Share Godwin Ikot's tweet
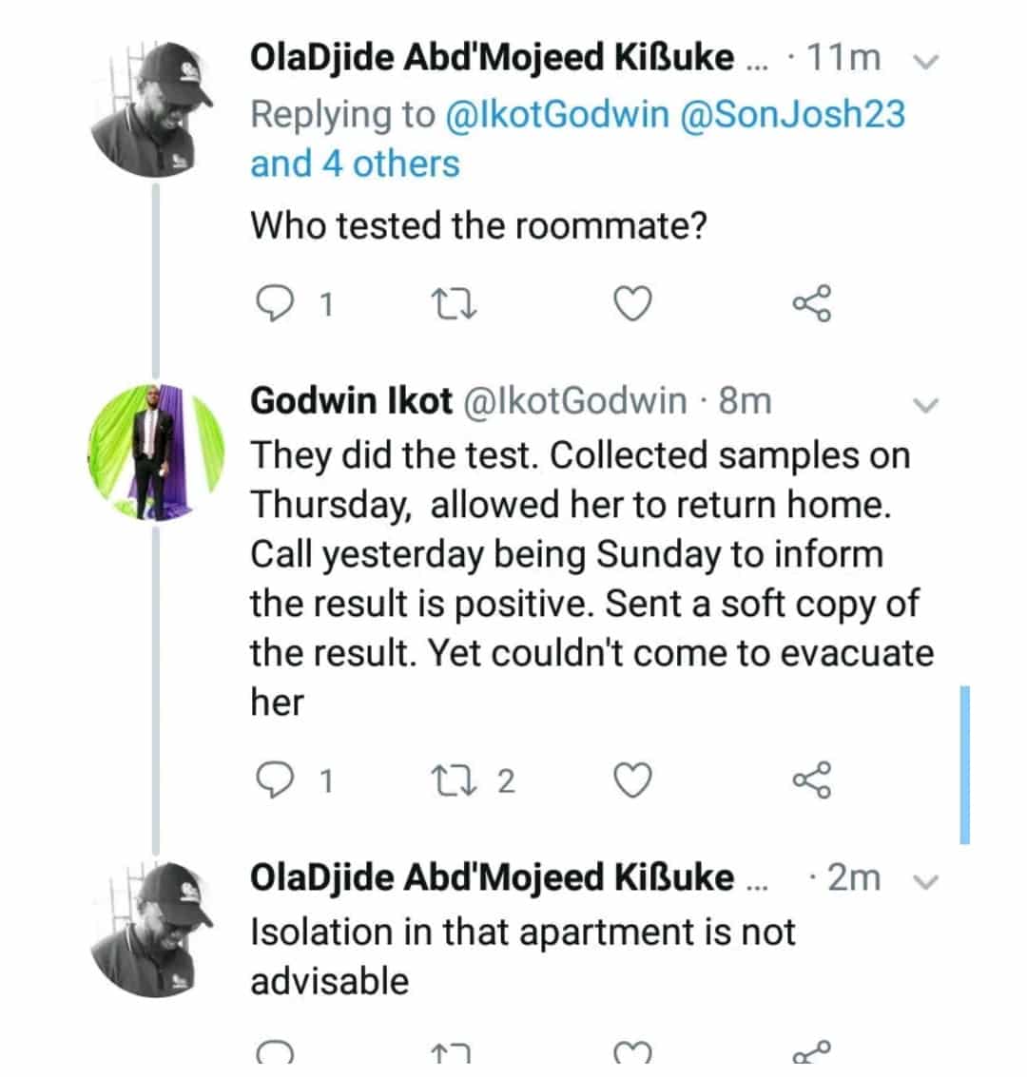The image size is (1027, 1077). click(x=812, y=780)
